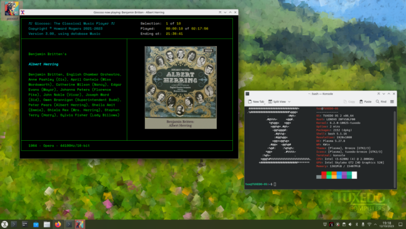
Task: Open the giocoso desktop icon
Action: tap(12, 11)
